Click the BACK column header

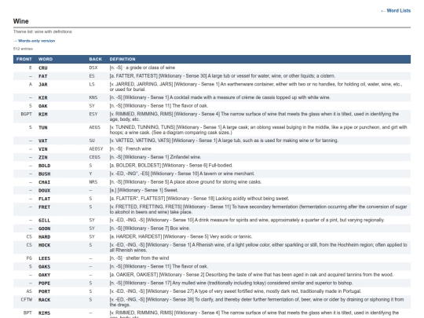coord(96,59)
